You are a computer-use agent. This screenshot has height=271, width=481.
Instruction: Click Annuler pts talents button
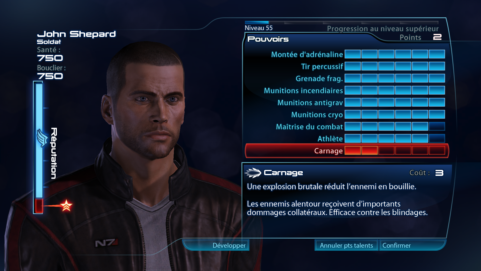346,245
